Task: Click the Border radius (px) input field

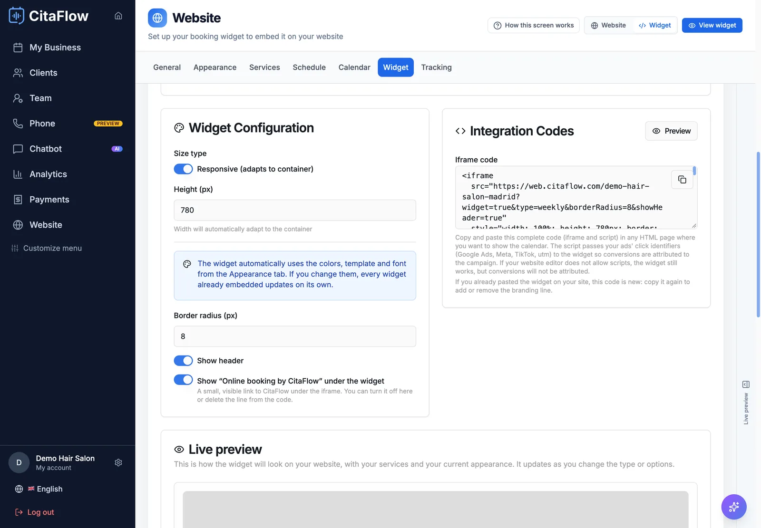Action: (295, 336)
